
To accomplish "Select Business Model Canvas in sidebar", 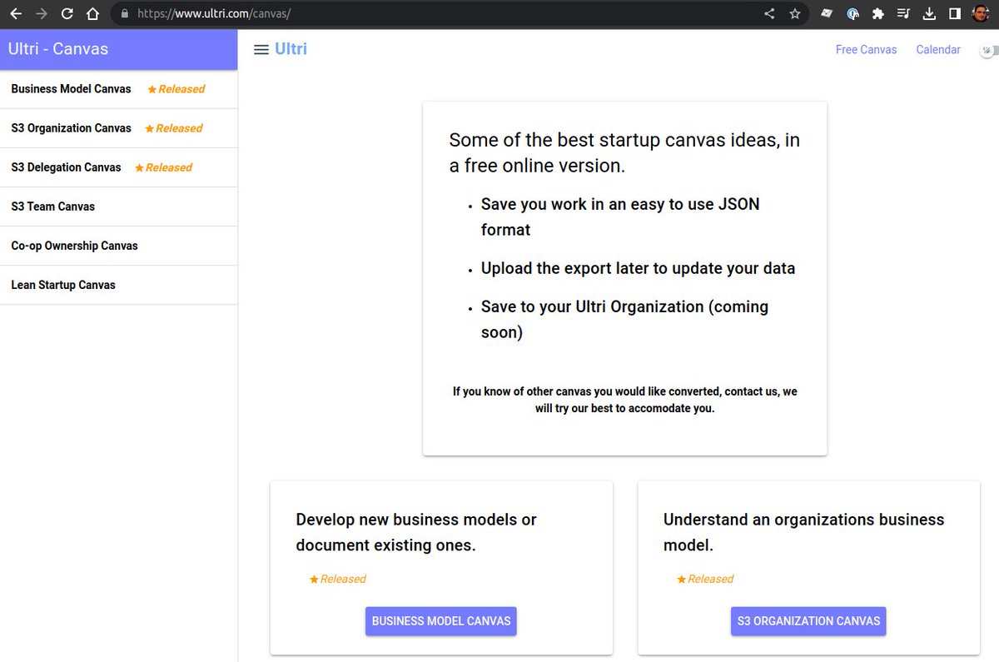I will (x=118, y=89).
